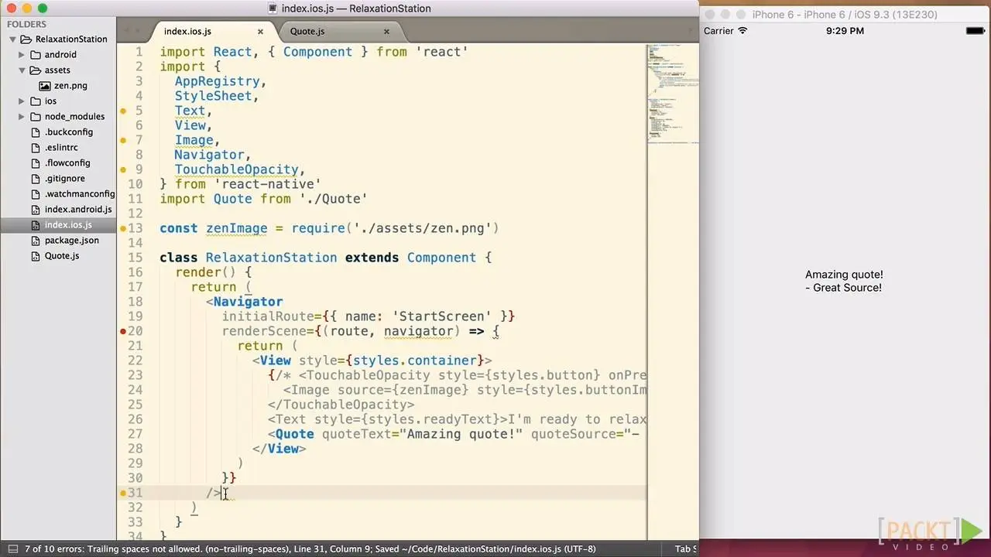Click the lint warning dot on line 13
Viewport: 991px width, 557px height.
pos(123,229)
